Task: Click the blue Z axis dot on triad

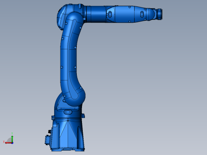Action: [12, 143]
